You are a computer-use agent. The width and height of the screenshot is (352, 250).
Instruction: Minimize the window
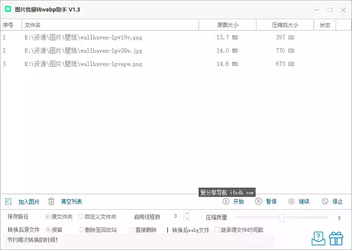point(317,10)
